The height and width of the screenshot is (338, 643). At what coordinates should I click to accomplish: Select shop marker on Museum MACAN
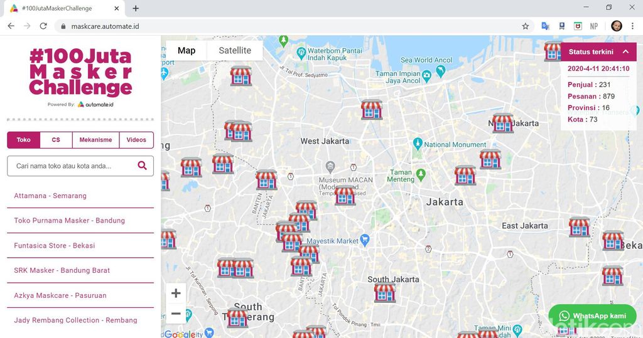pos(345,195)
